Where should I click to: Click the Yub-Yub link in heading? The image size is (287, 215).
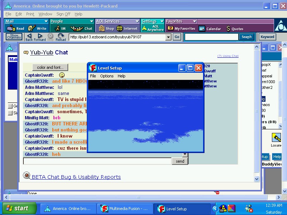42,52
